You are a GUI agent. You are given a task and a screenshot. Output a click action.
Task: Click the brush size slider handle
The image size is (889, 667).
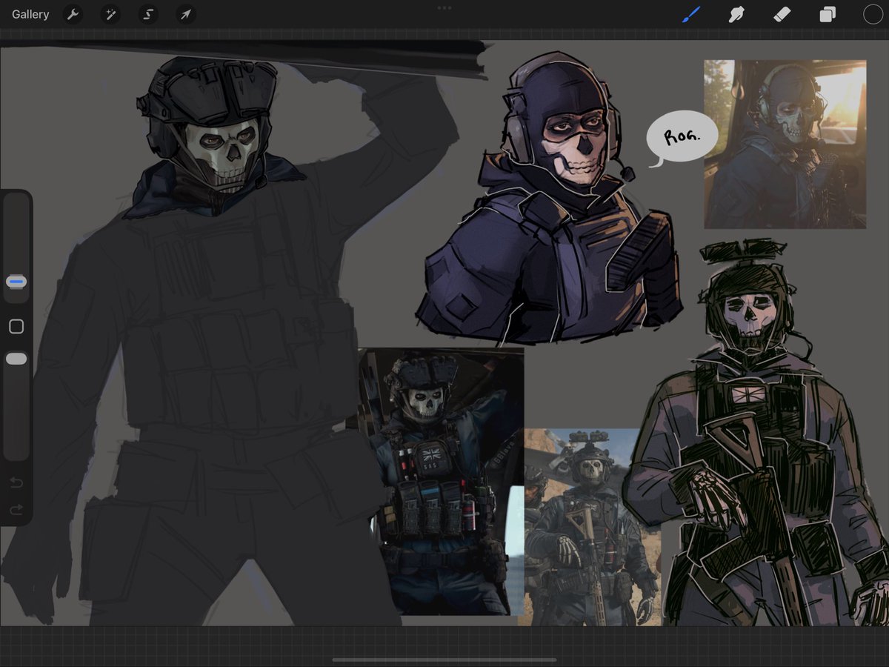(x=16, y=282)
